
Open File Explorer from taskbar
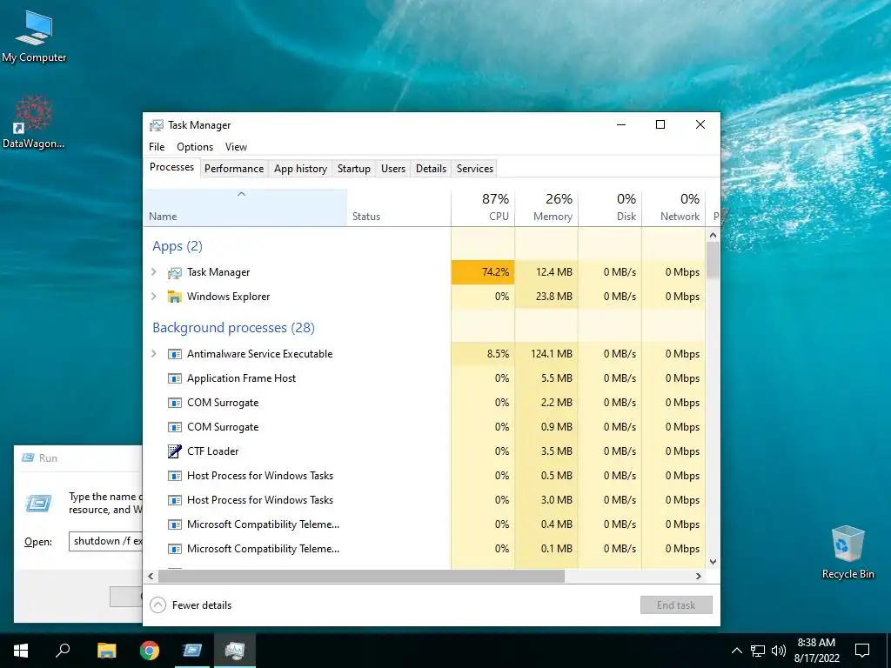(106, 651)
